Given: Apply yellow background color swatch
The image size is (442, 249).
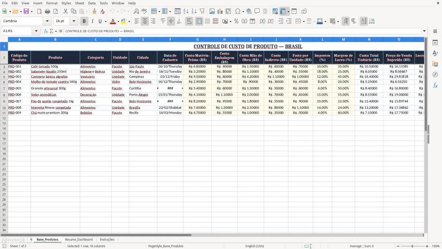Looking at the screenshot, I should click(x=123, y=21).
